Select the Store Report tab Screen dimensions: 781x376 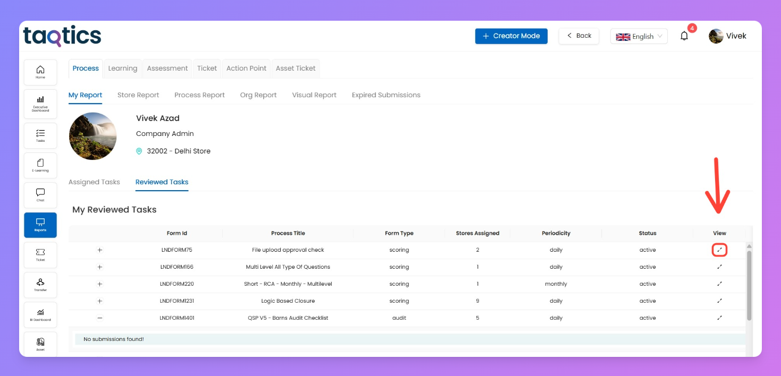[138, 95]
